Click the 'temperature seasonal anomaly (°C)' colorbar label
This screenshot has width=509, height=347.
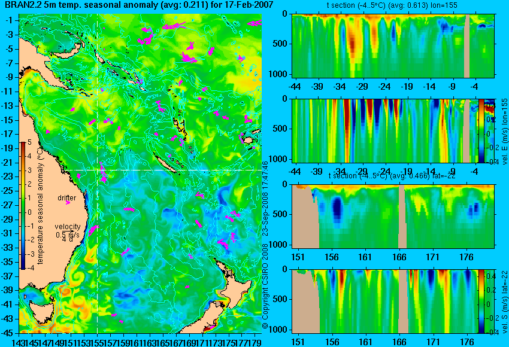click(x=40, y=206)
